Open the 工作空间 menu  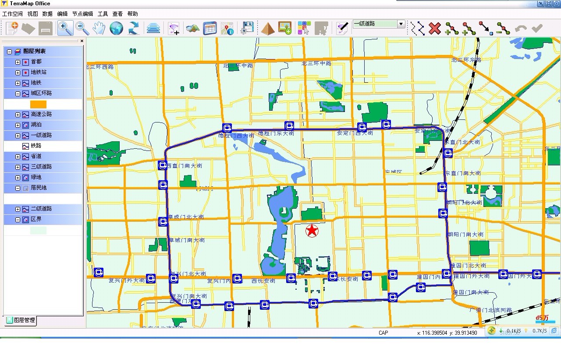click(12, 14)
